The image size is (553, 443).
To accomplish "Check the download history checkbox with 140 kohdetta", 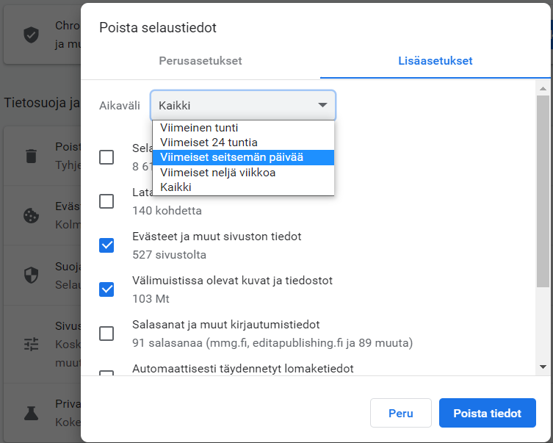I will click(x=106, y=201).
